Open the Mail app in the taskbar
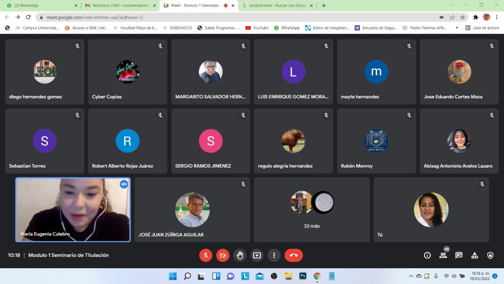 (259, 276)
